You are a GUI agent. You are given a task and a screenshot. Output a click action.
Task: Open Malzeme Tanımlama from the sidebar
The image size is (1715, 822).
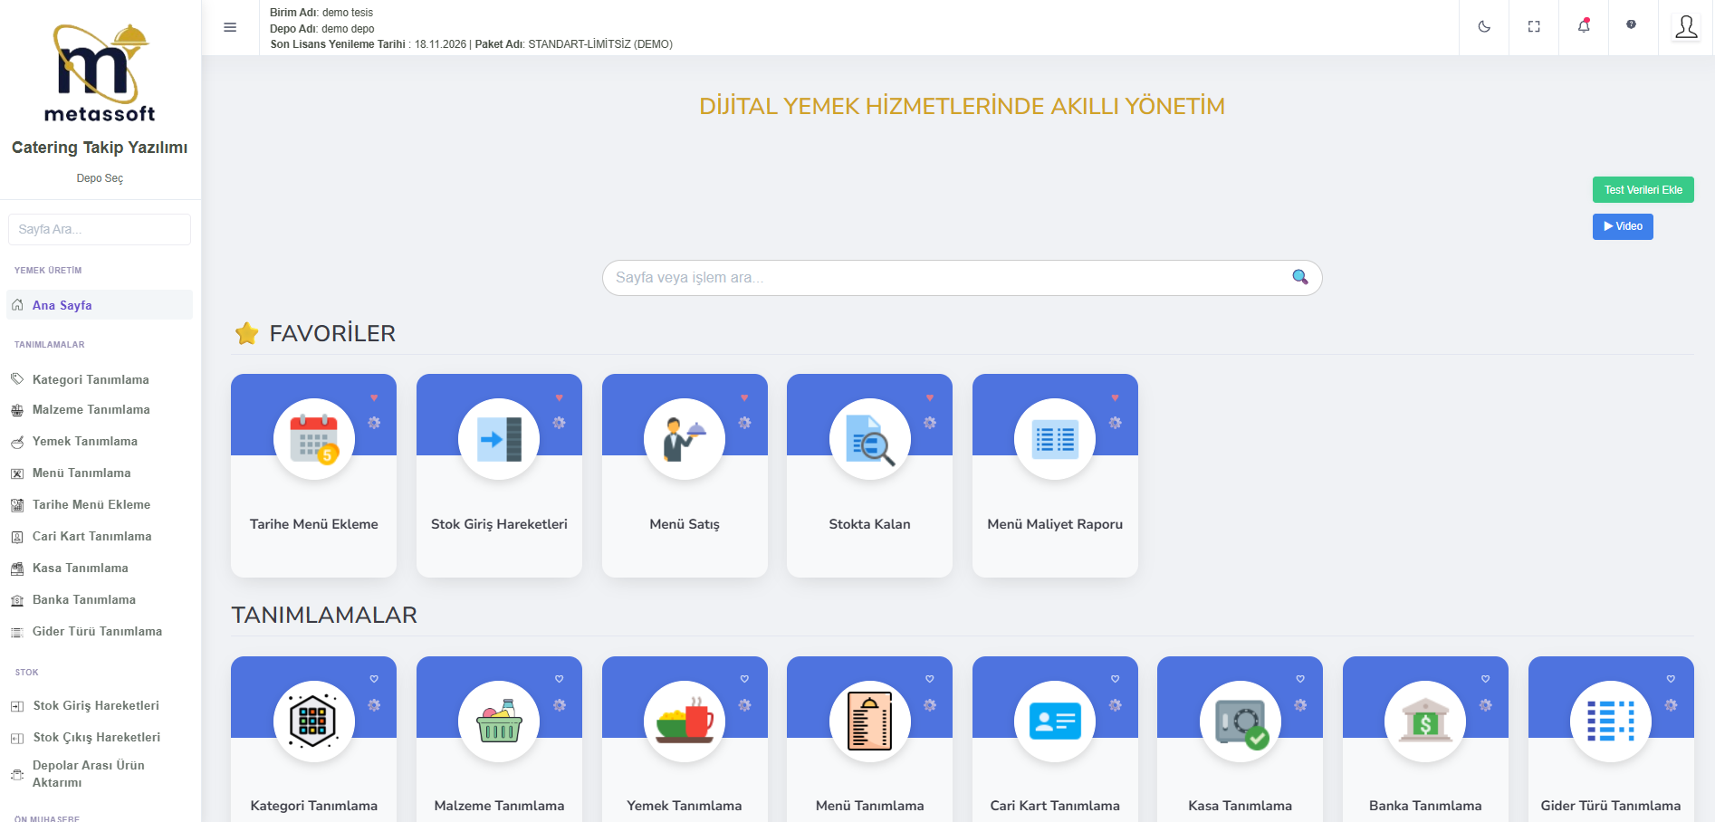[x=91, y=410]
